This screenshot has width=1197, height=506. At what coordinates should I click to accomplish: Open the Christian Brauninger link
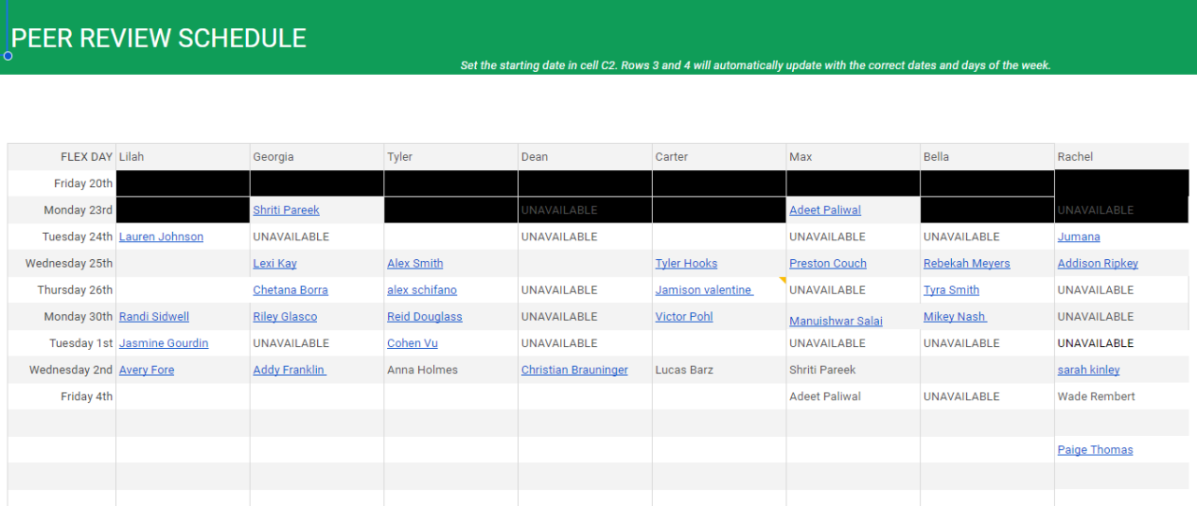[x=574, y=370]
